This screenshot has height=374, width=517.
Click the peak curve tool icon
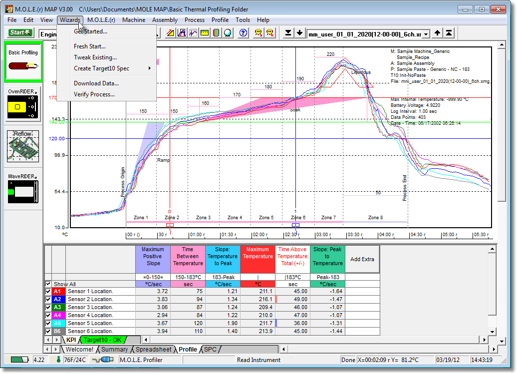[x=182, y=33]
